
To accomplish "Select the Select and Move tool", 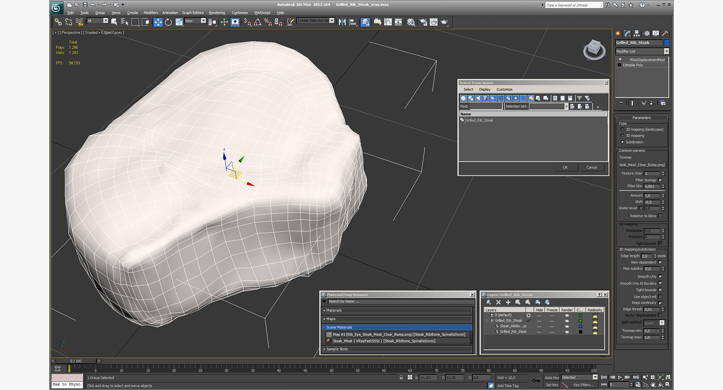I will pos(158,22).
